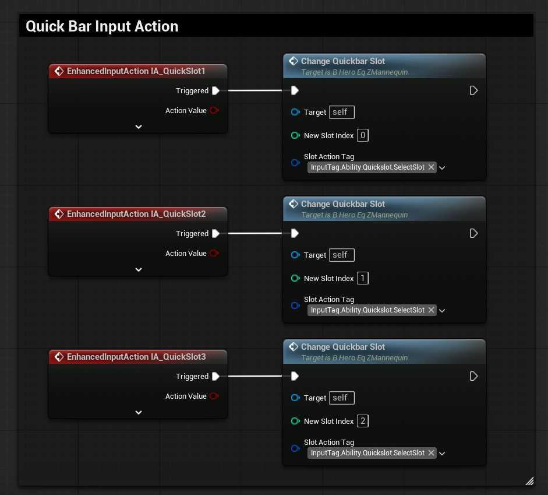The image size is (548, 495).
Task: Click Target pin on third Change Quickbar Slot
Action: tap(295, 398)
